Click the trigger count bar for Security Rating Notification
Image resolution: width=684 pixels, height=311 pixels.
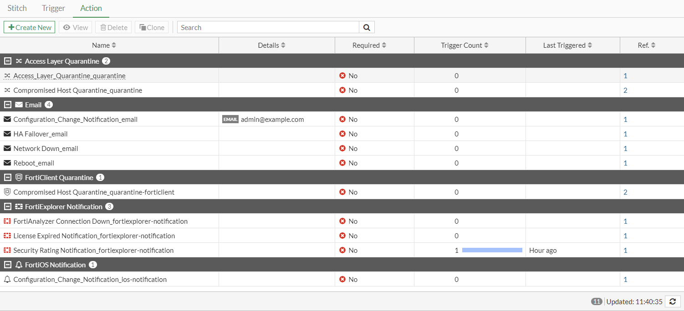[492, 250]
